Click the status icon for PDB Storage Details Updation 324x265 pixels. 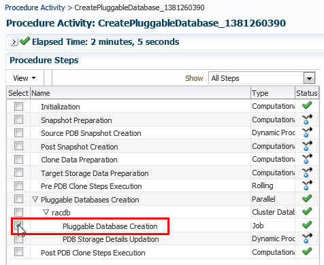(x=307, y=238)
